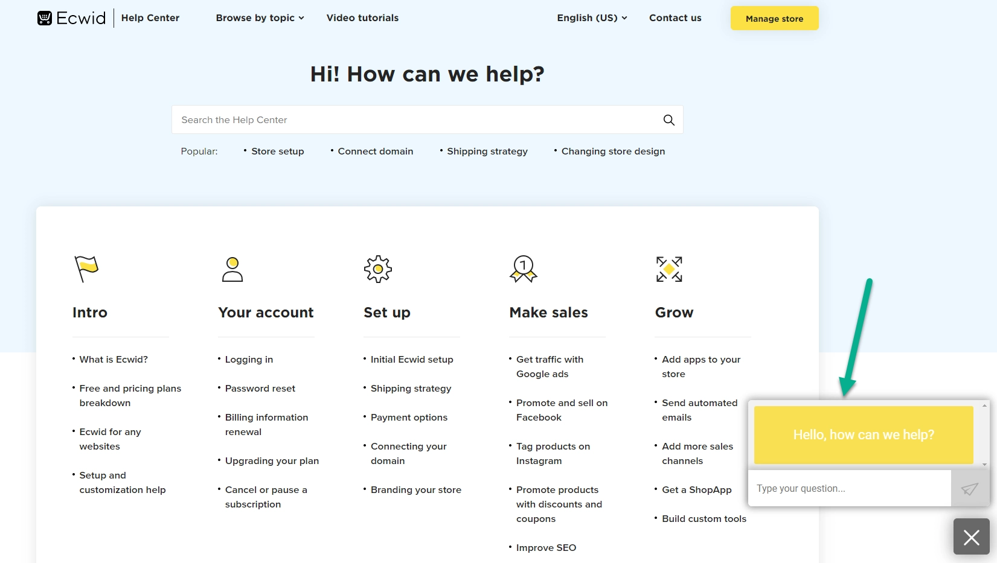The height and width of the screenshot is (563, 997).
Task: Open What is Ecwid? article
Action: tap(114, 360)
